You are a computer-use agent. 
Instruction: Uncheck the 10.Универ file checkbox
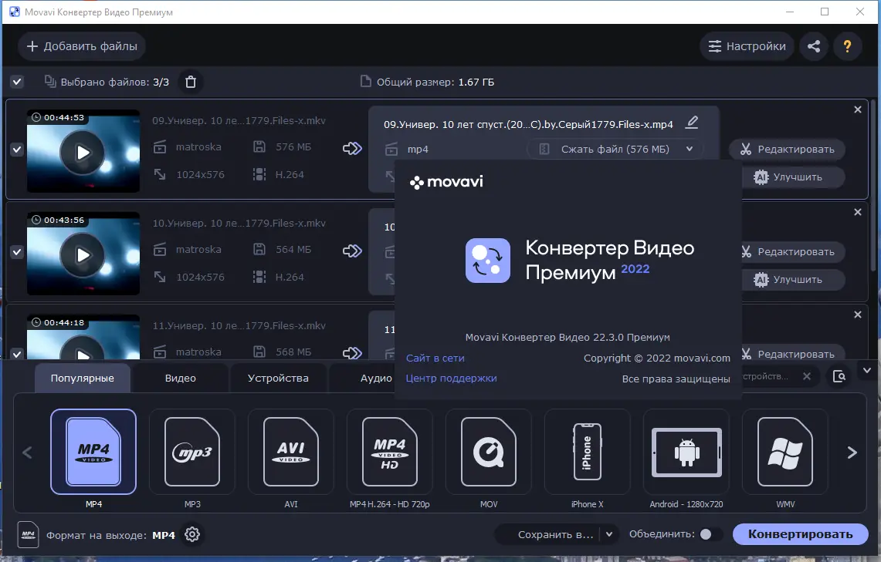(x=17, y=252)
